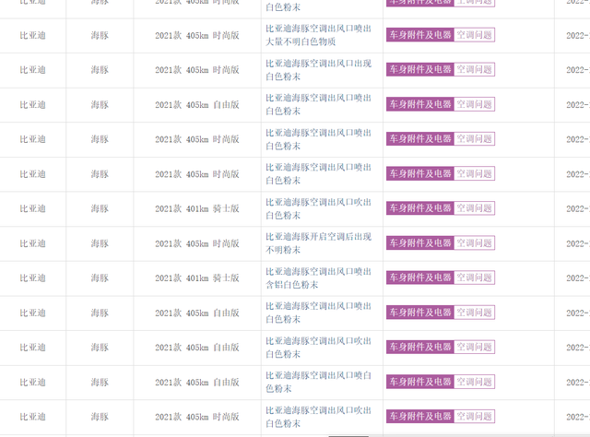
Task: Click 海豚 model in the 含铝白色粉末 row
Action: click(x=100, y=278)
